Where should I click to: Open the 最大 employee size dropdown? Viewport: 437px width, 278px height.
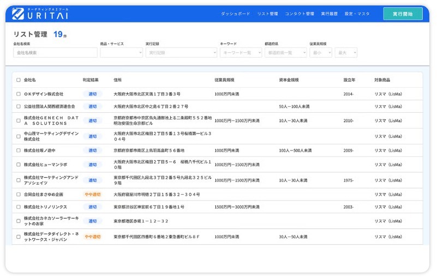point(346,53)
